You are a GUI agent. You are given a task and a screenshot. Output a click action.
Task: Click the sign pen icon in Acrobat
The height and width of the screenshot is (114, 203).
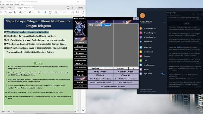tap(73, 12)
